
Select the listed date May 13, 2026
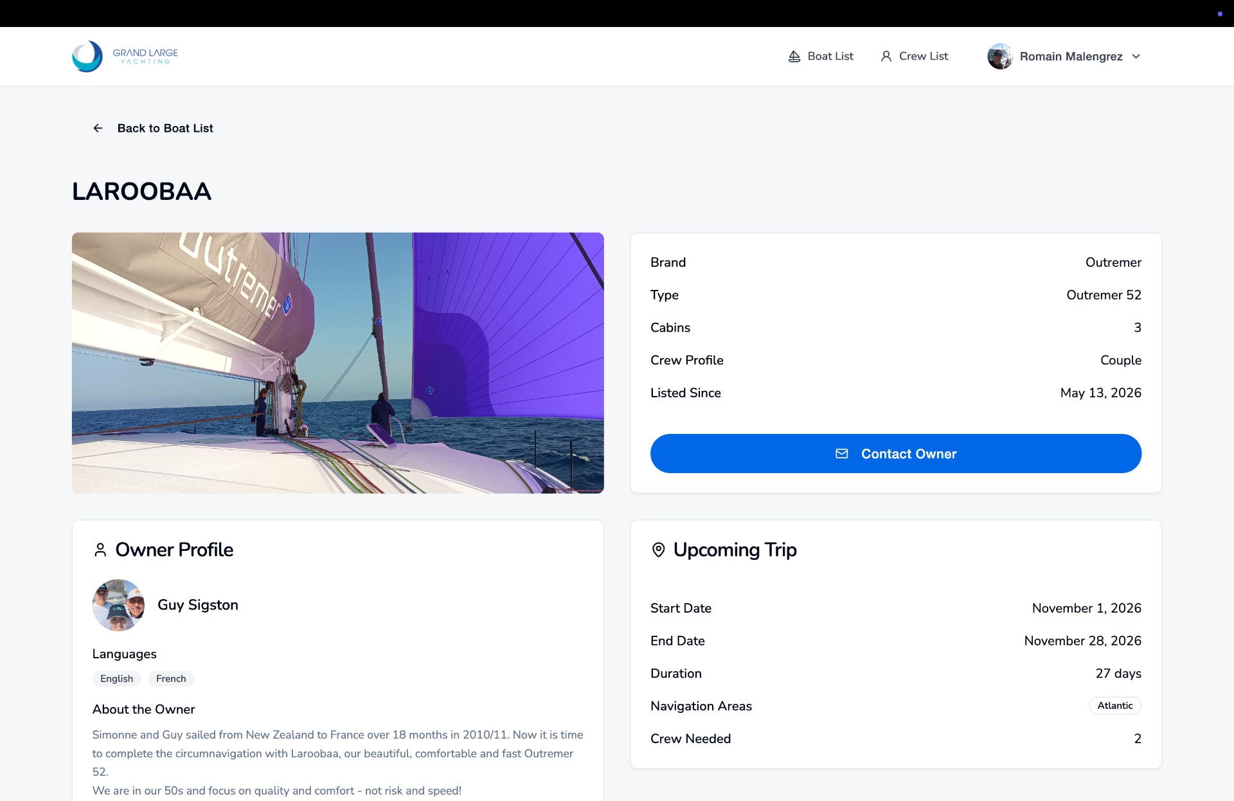[x=1101, y=393]
